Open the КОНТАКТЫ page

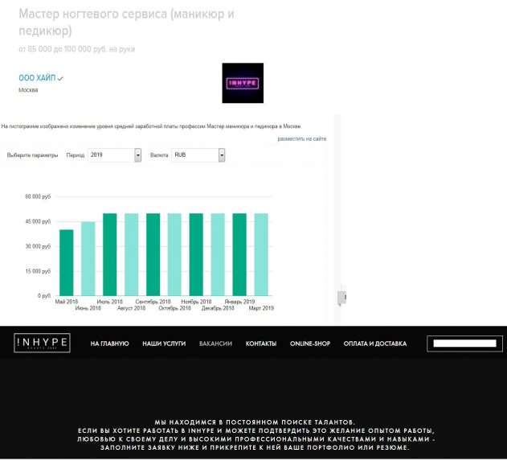tap(261, 344)
